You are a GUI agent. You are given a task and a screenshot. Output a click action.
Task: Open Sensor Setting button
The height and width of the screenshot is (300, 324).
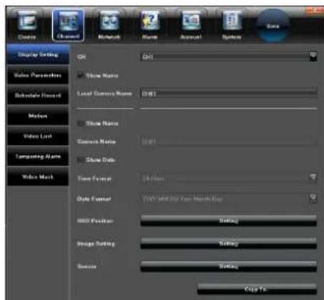click(x=228, y=266)
